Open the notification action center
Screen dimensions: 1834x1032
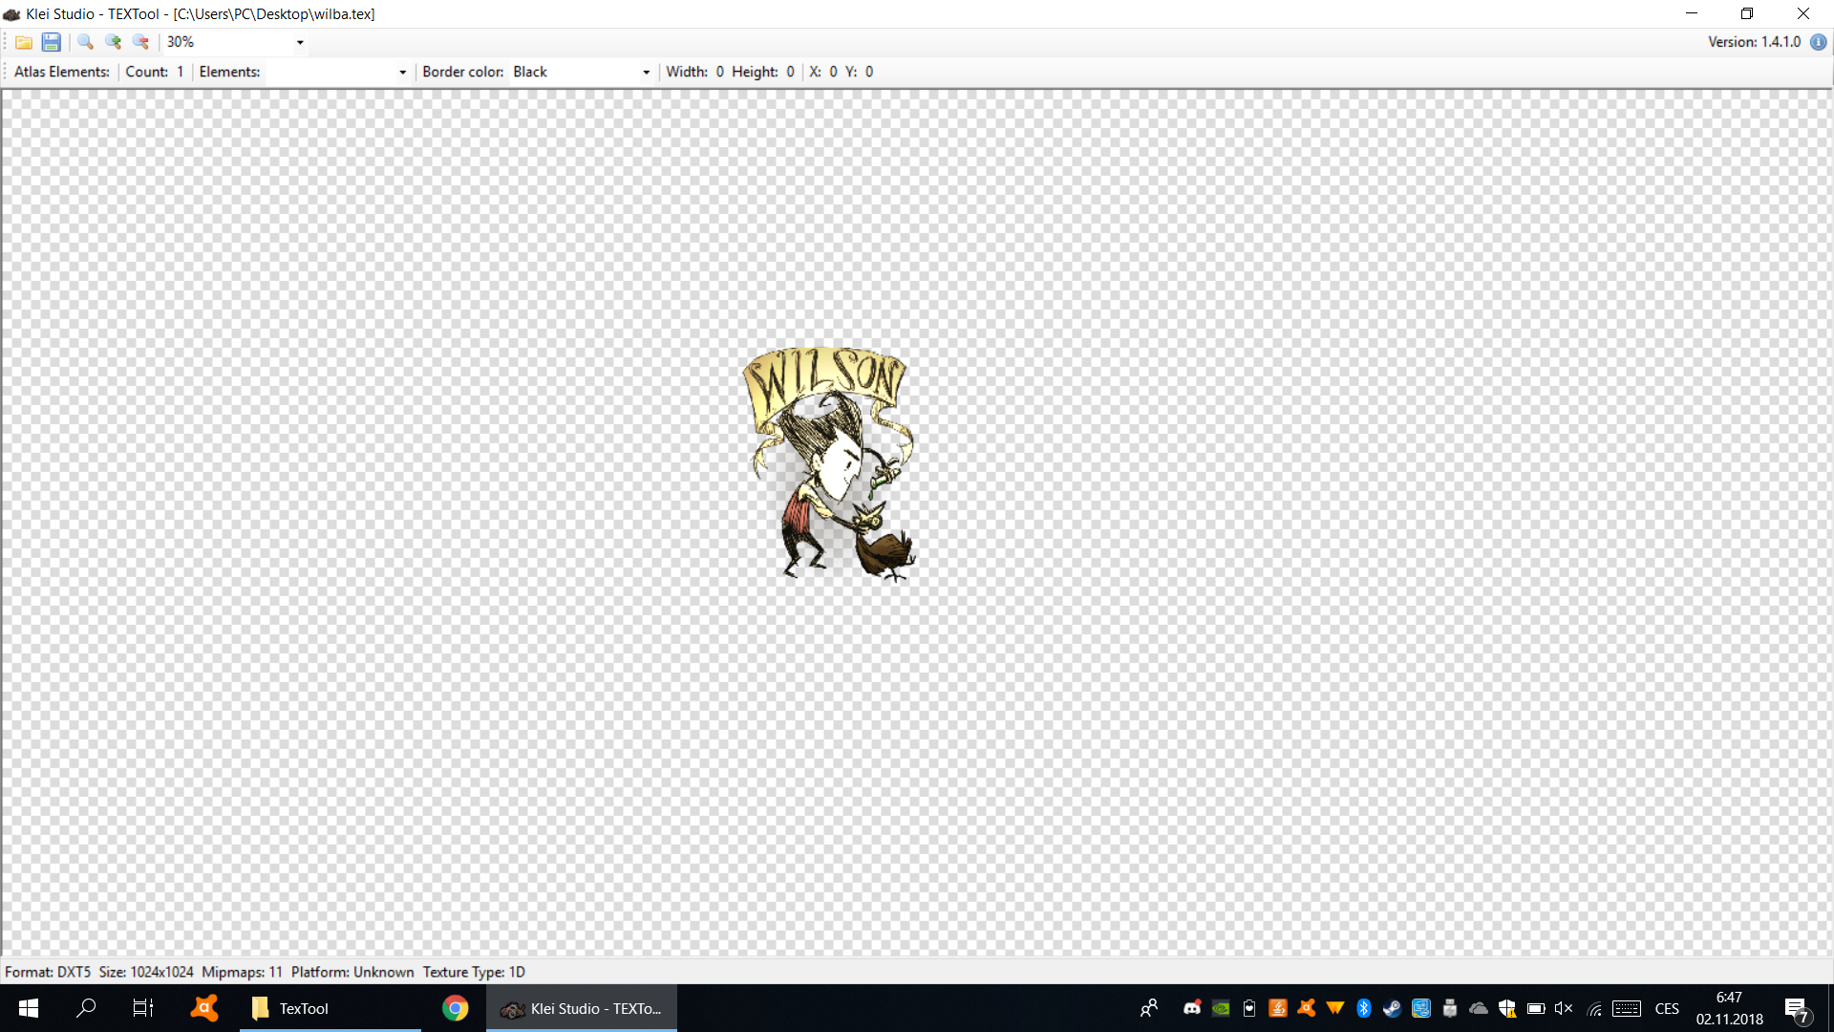coord(1796,1008)
